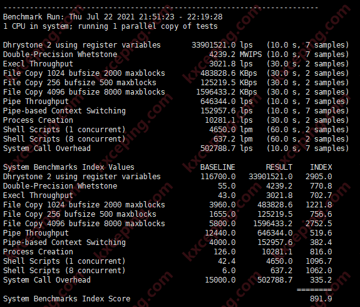The image size is (360, 307).
Task: Click System Benchmarks Index Values heading
Action: click(69, 167)
